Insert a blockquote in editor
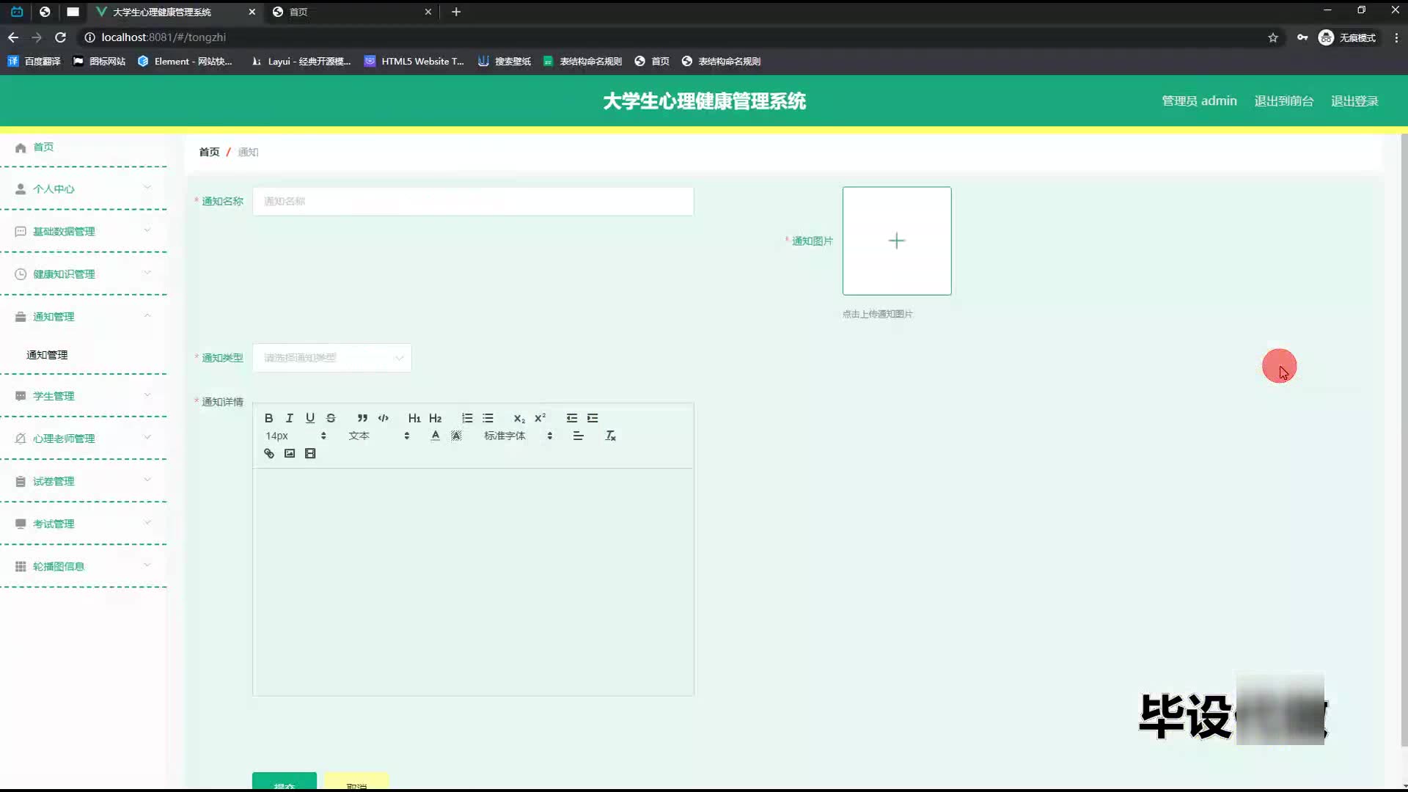Screen dimensions: 1408x792 [362, 418]
